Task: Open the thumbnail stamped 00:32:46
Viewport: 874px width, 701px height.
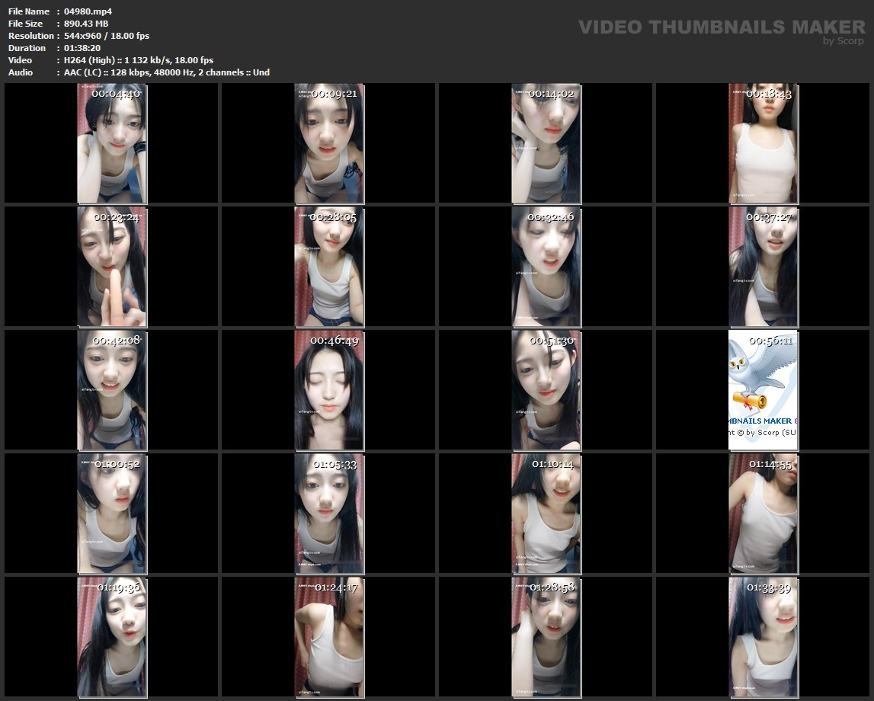Action: [546, 267]
